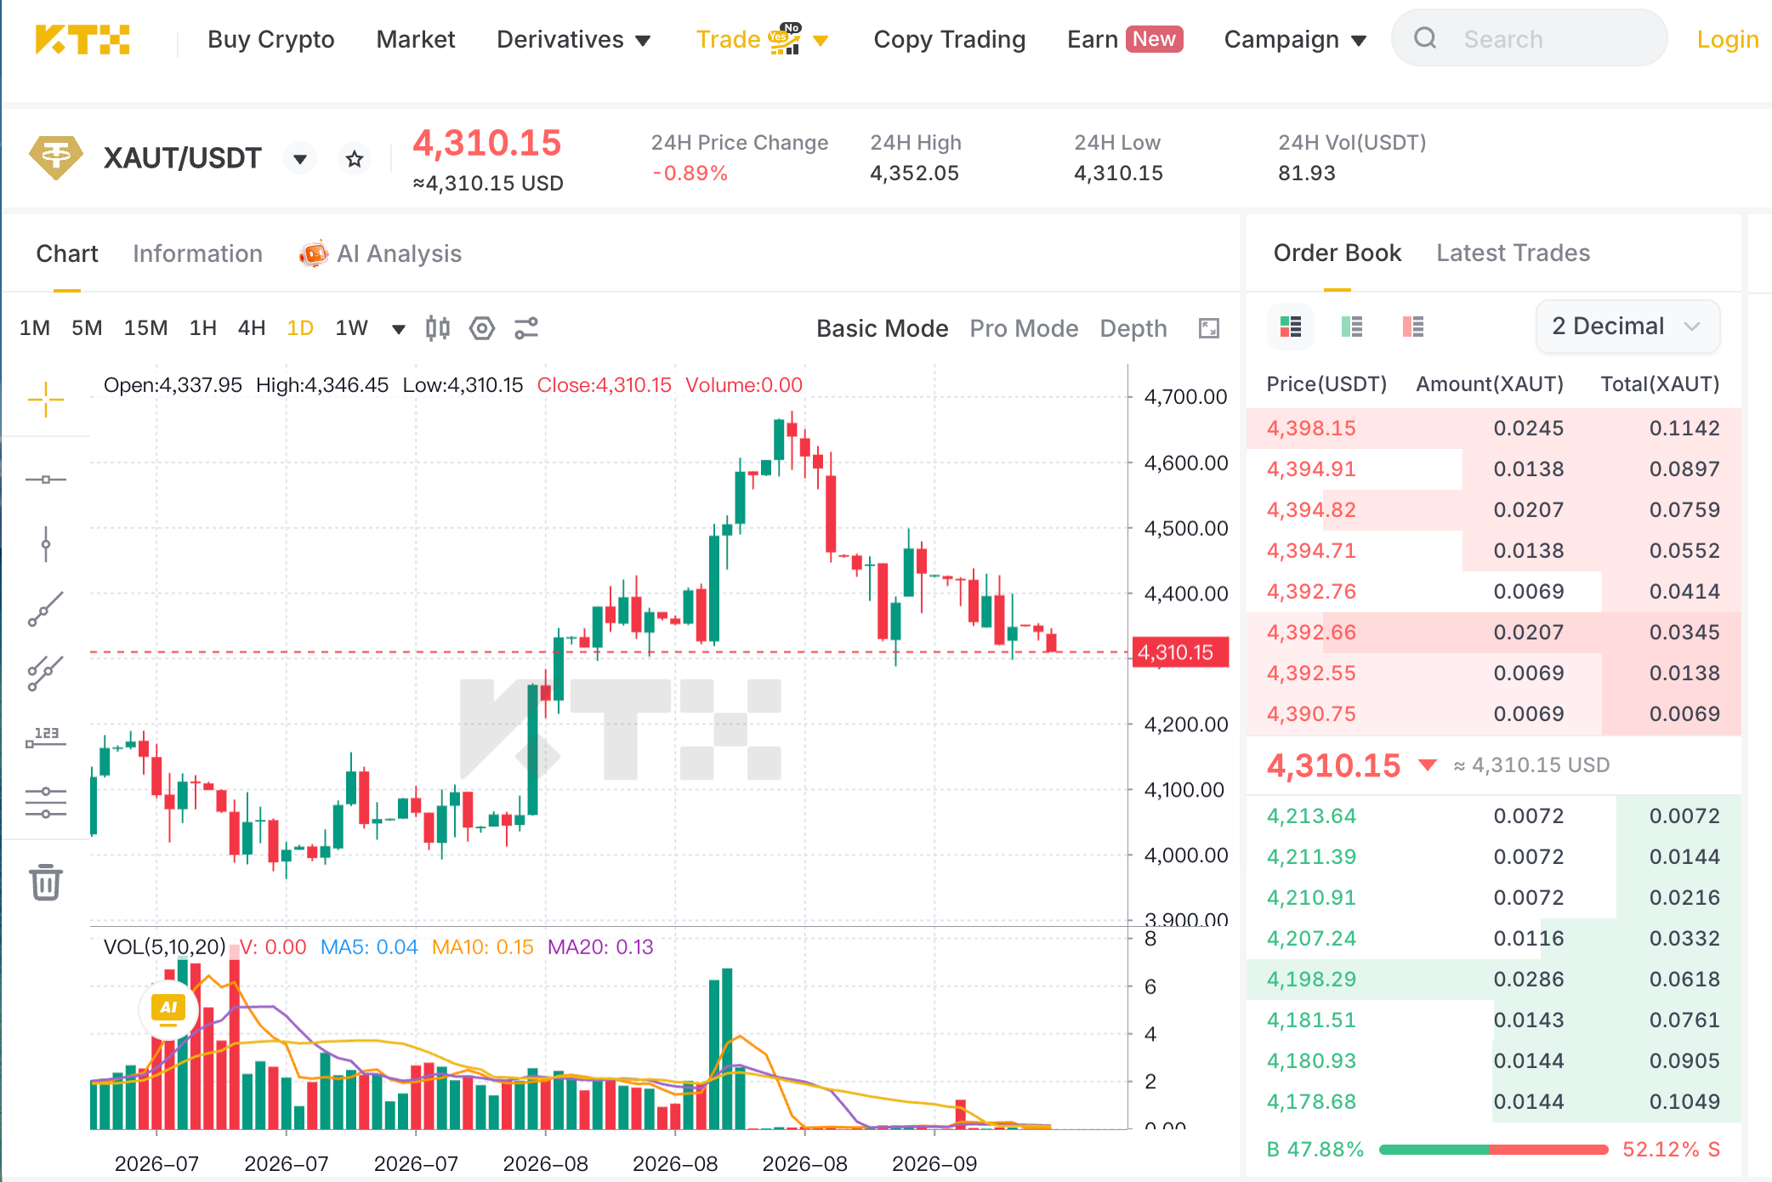Select the parallel channel drawing tool
This screenshot has height=1182, width=1772.
click(x=46, y=673)
